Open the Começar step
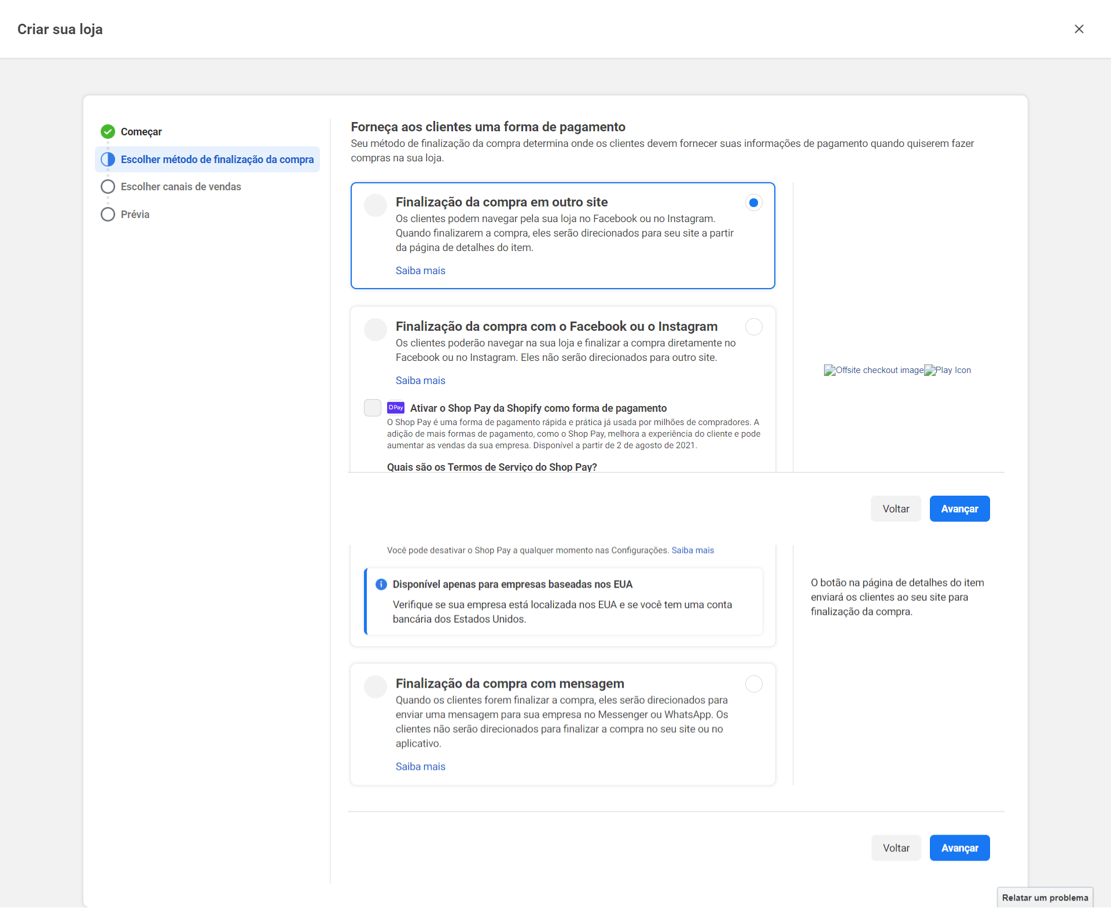The image size is (1111, 908). click(x=141, y=132)
